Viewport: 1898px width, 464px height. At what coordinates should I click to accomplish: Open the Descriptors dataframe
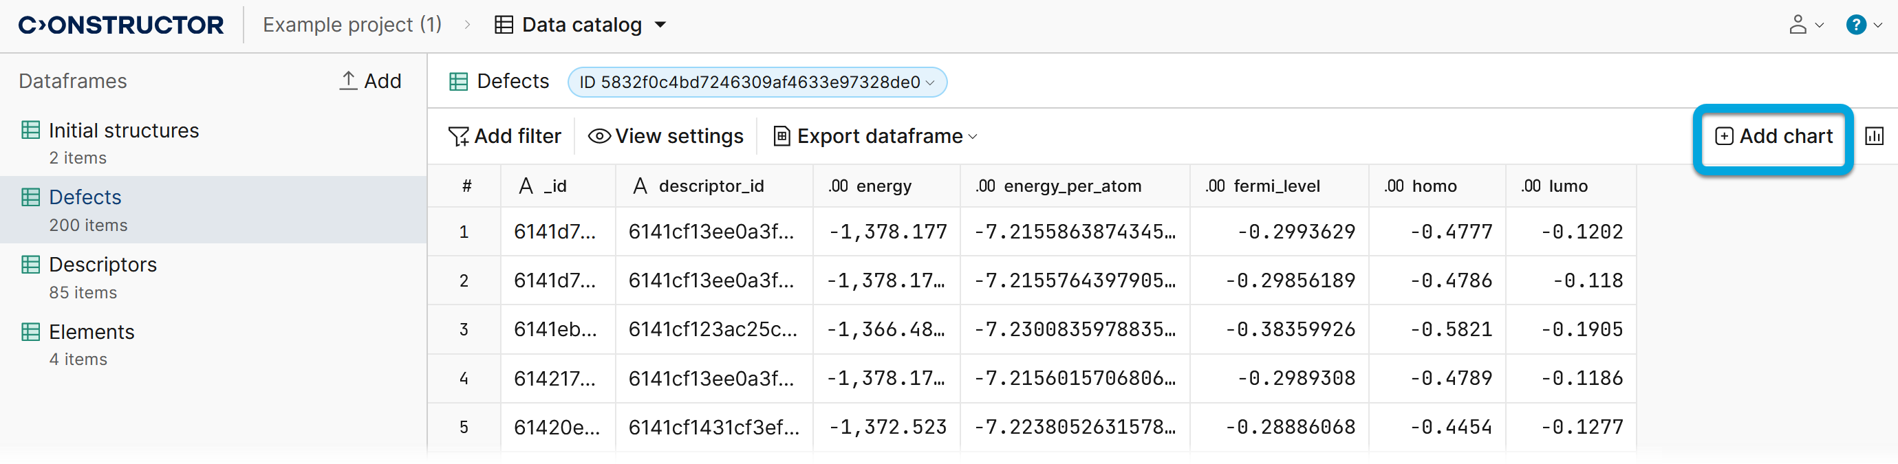tap(103, 265)
